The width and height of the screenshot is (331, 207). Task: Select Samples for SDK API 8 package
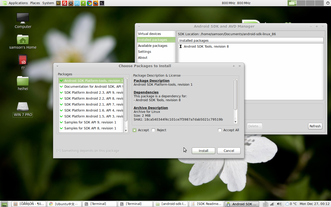point(91,128)
